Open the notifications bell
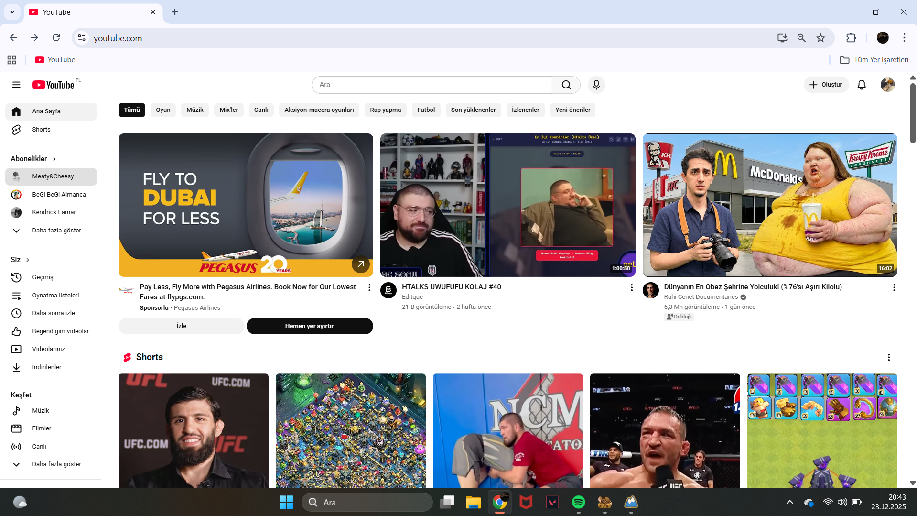Viewport: 917px width, 516px height. click(862, 85)
